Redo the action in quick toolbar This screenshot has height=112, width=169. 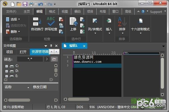[x=50, y=4]
